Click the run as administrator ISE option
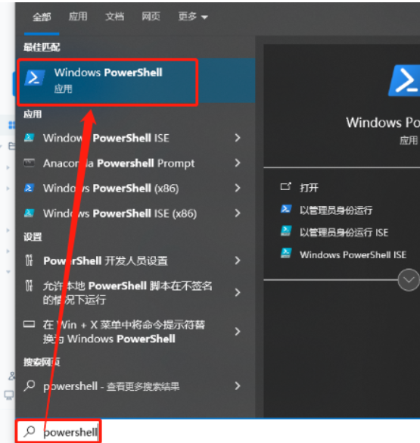The width and height of the screenshot is (420, 443). coord(344,232)
